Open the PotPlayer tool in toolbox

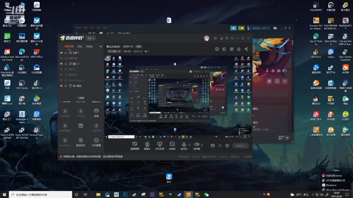65,142
